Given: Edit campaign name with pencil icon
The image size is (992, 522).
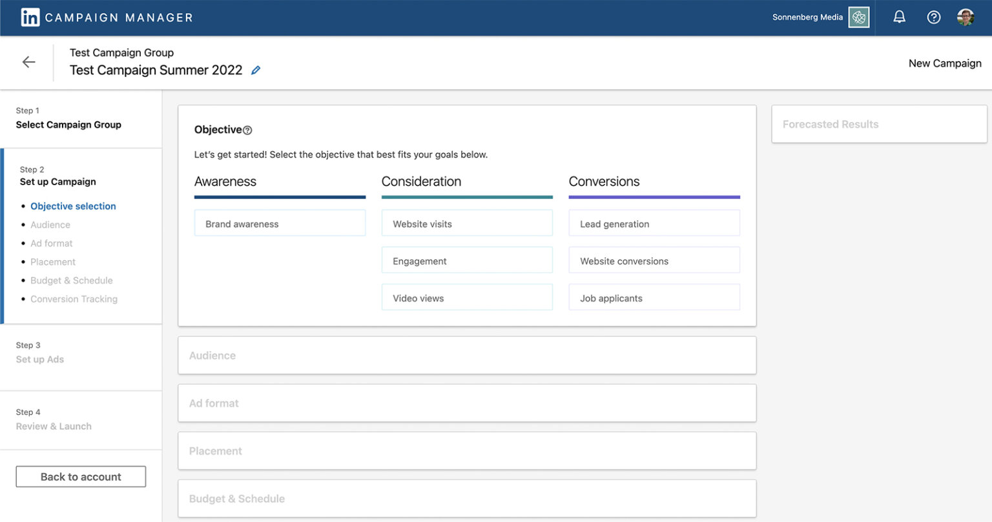Looking at the screenshot, I should (256, 70).
